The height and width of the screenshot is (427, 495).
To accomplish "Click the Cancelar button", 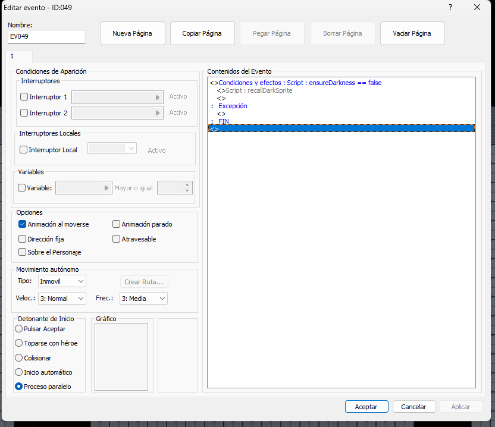I will [413, 407].
